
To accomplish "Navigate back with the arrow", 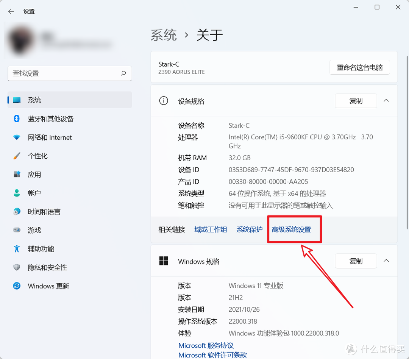I will point(11,11).
